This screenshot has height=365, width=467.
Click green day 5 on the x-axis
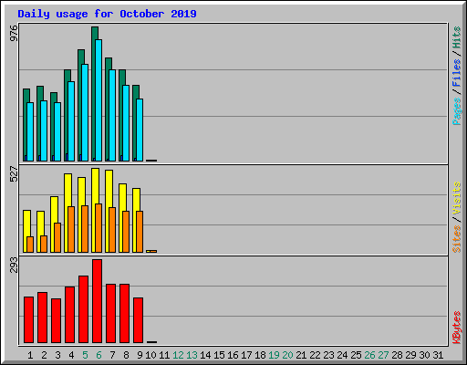tap(85, 355)
